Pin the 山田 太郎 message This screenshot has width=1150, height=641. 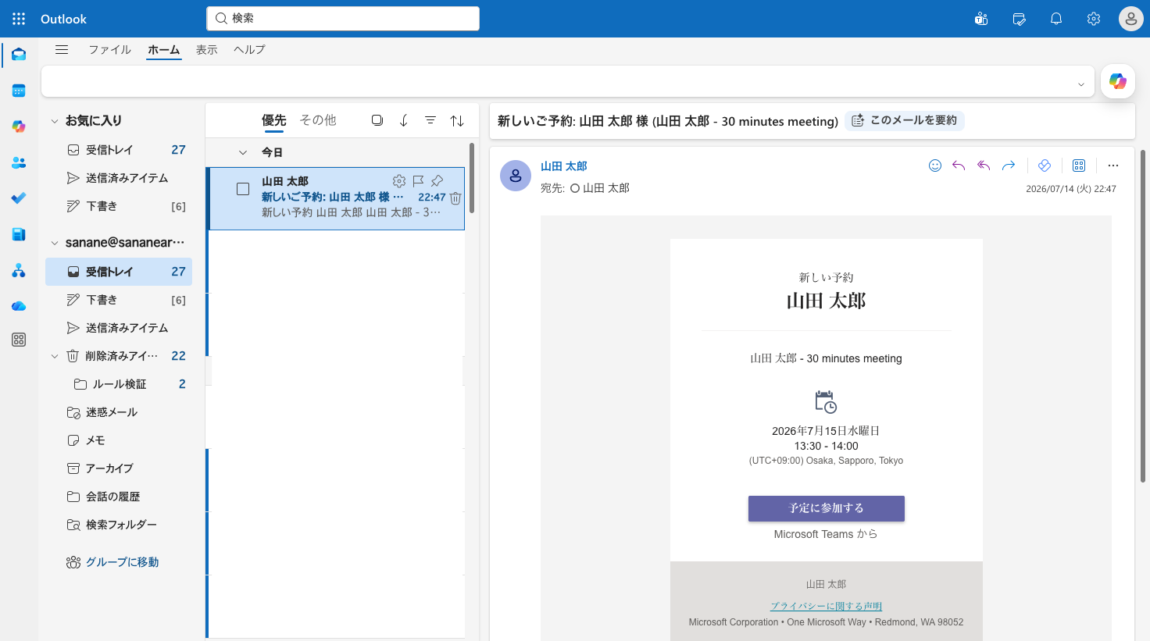pyautogui.click(x=437, y=181)
